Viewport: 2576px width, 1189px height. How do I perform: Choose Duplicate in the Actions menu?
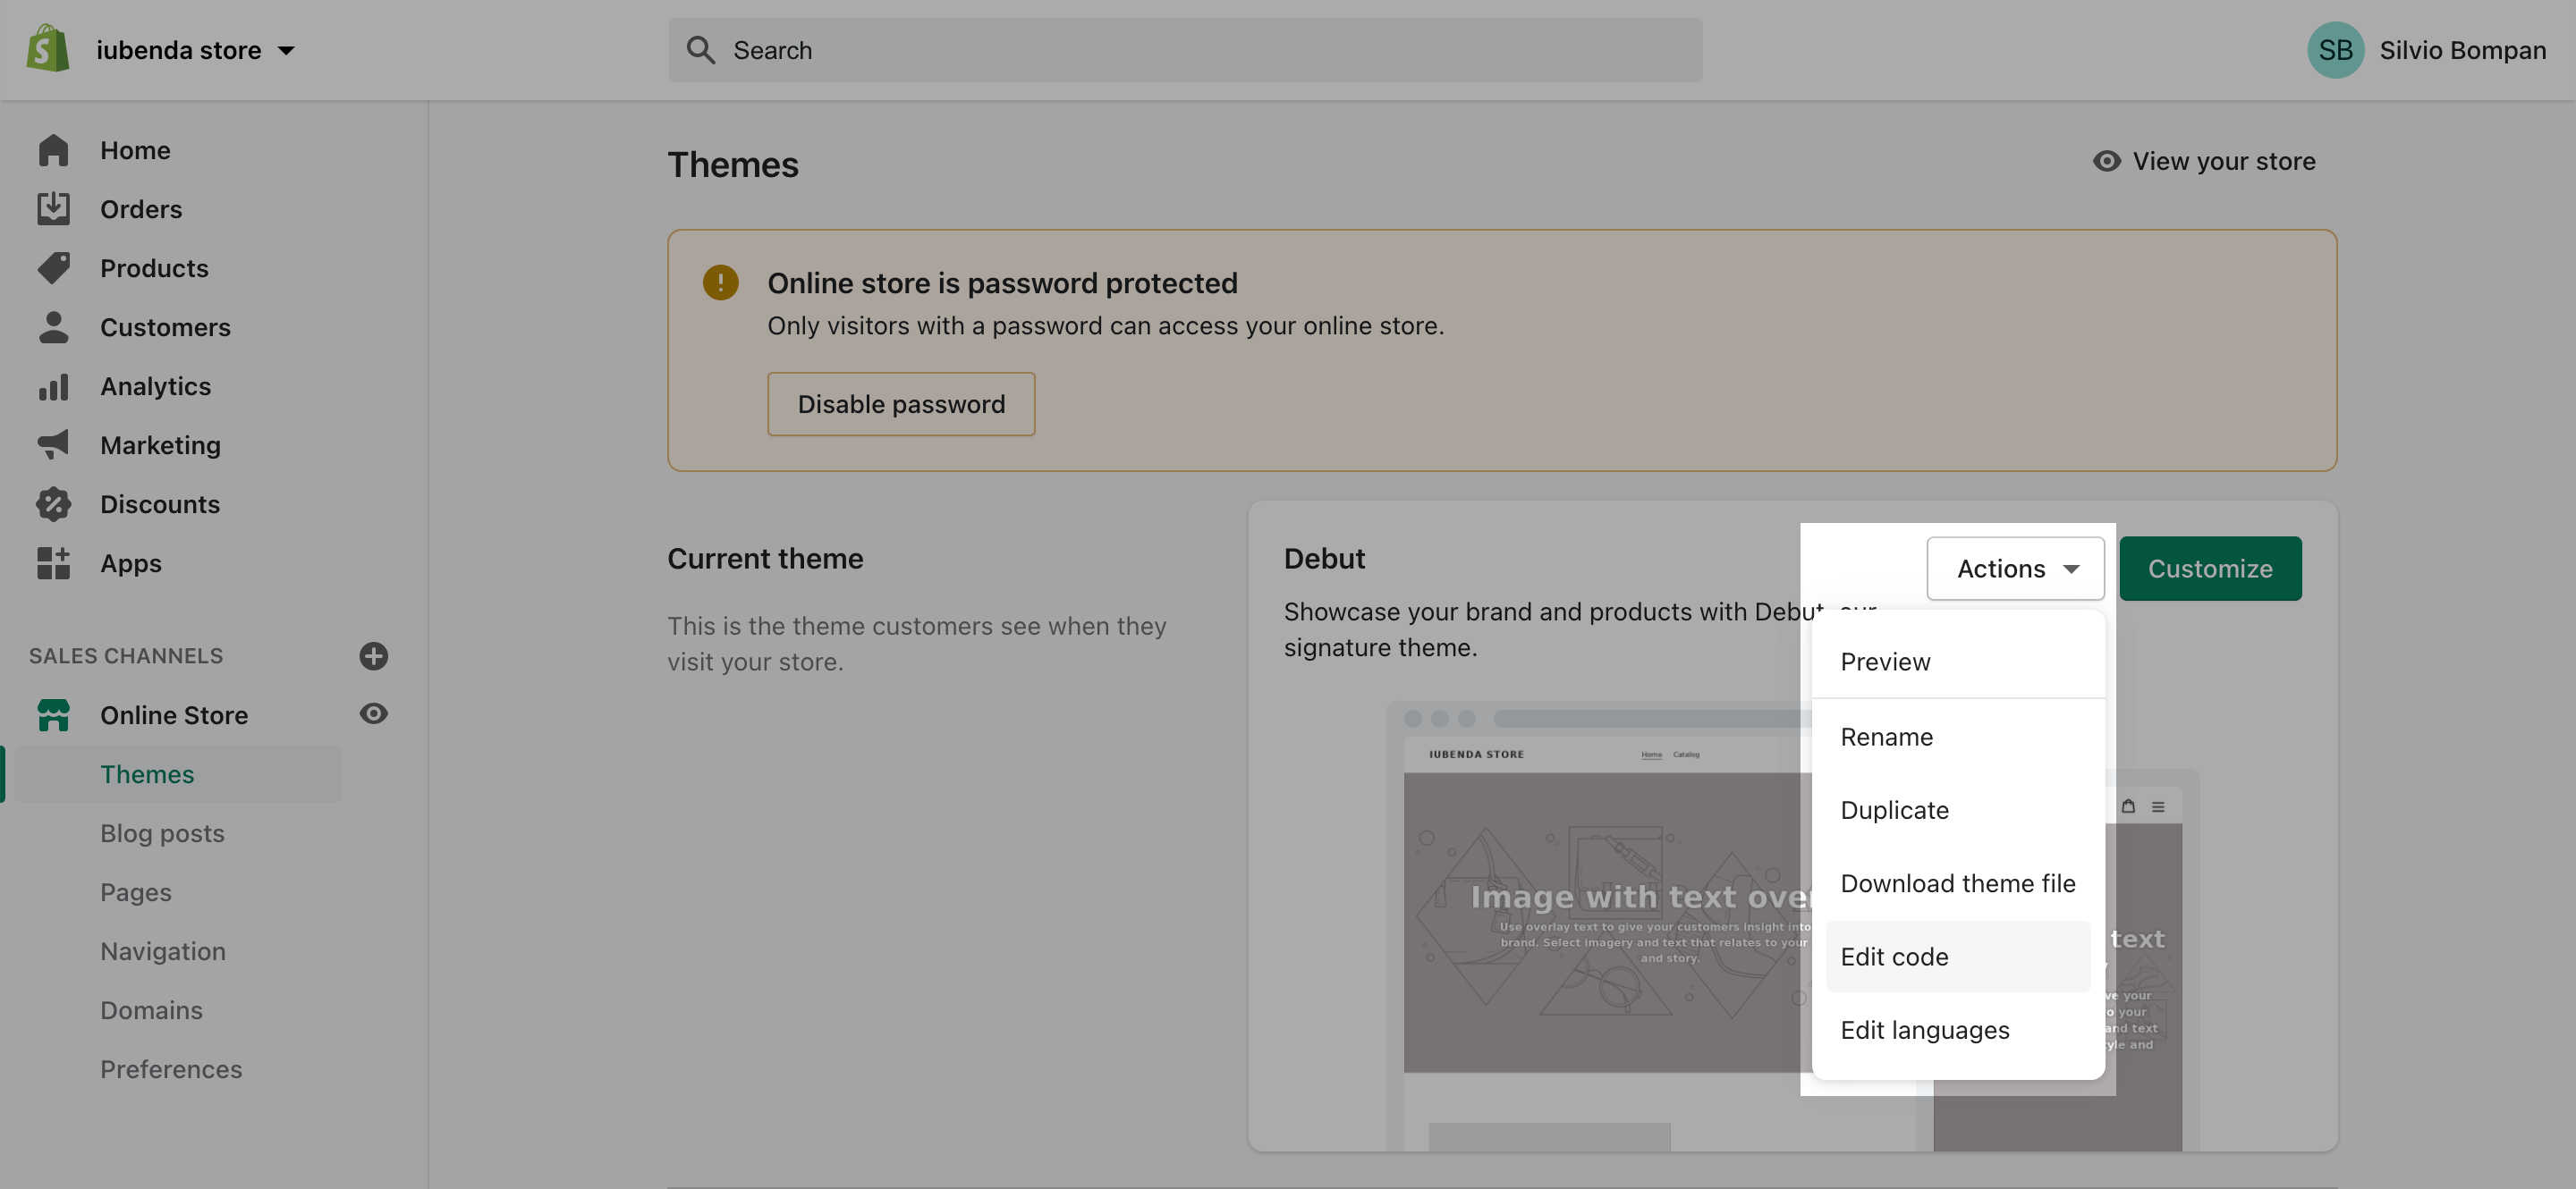[1894, 809]
